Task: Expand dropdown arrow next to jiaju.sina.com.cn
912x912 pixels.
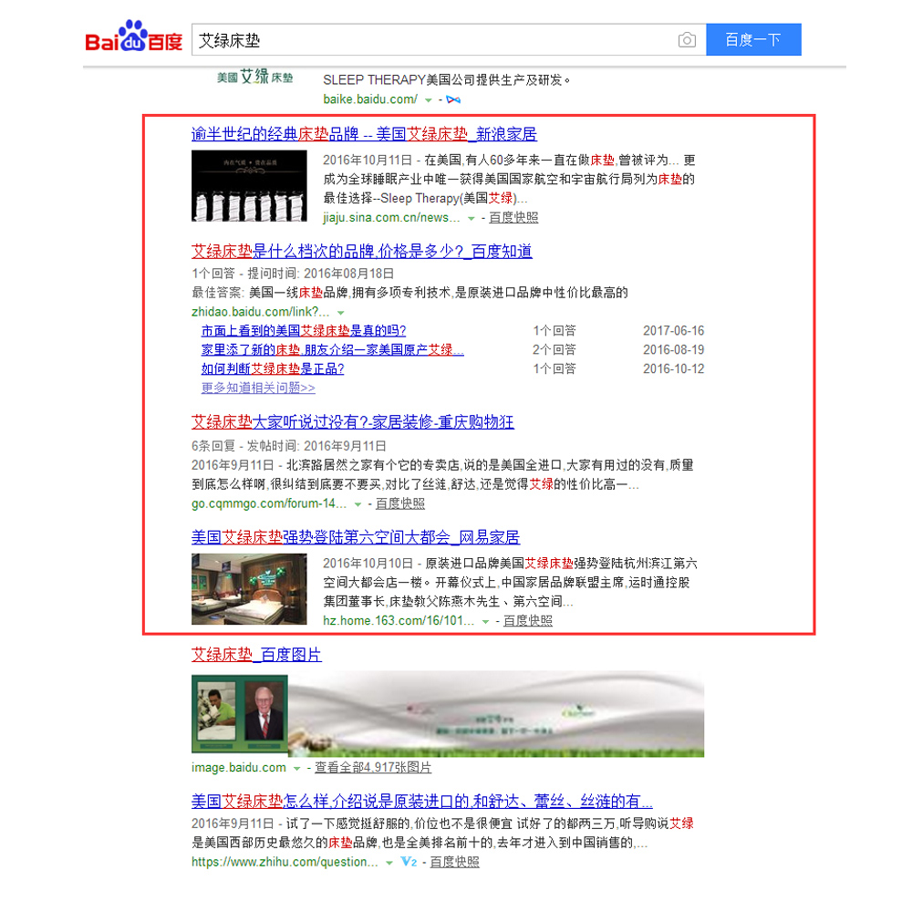Action: pos(471,218)
